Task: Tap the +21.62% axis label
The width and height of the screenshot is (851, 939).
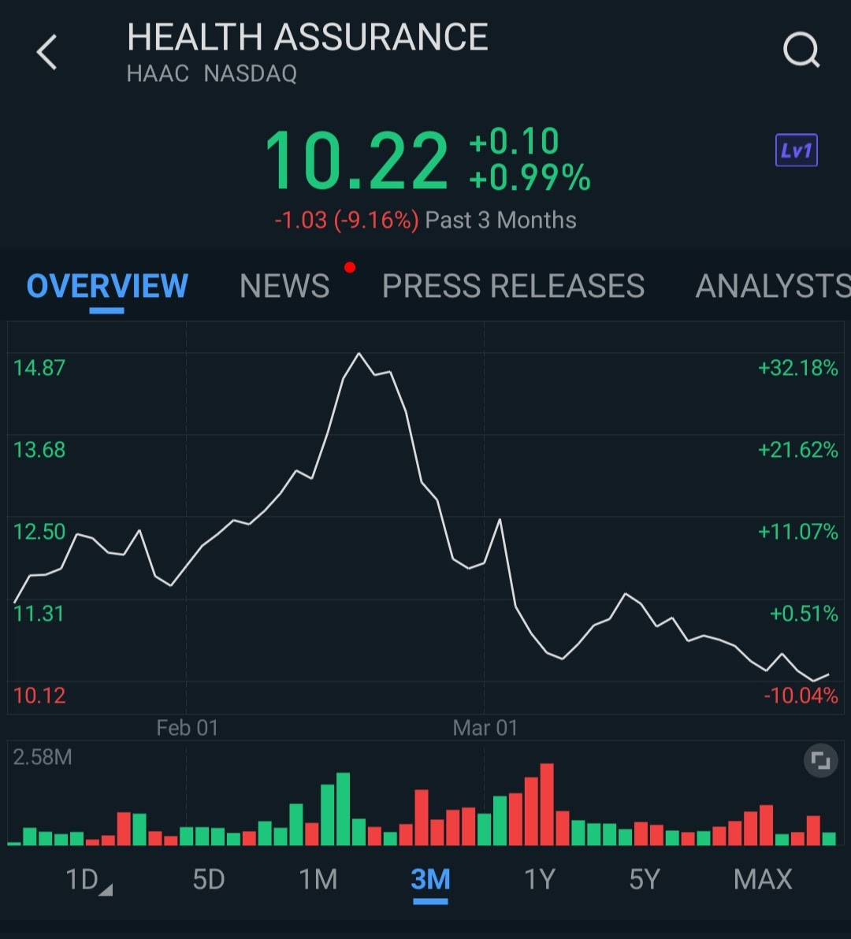Action: (x=797, y=450)
